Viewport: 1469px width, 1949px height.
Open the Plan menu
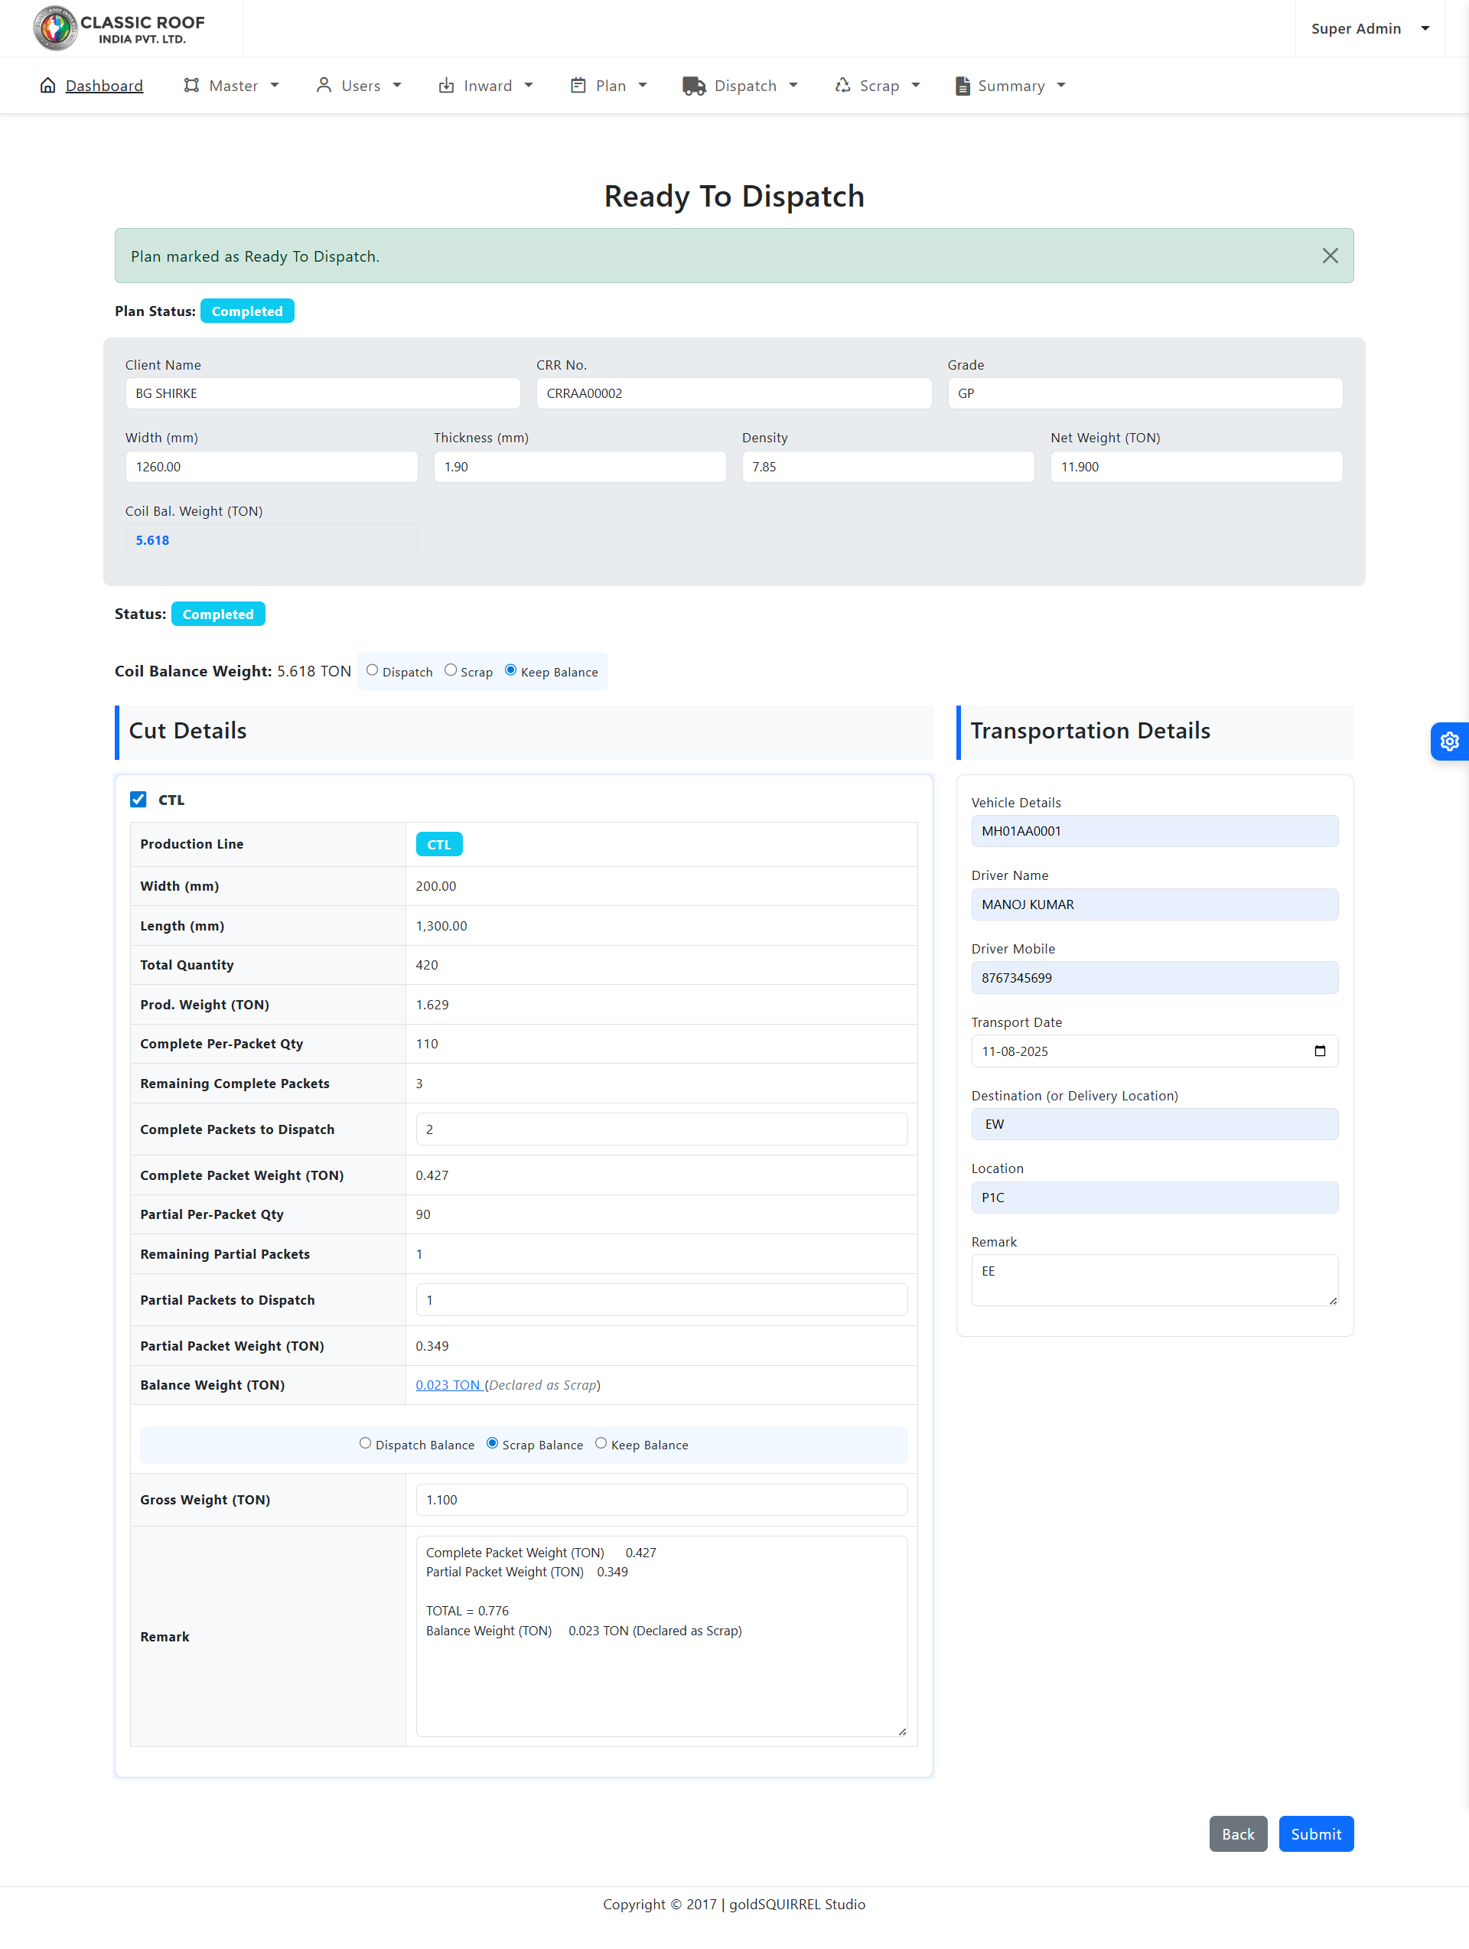click(609, 86)
